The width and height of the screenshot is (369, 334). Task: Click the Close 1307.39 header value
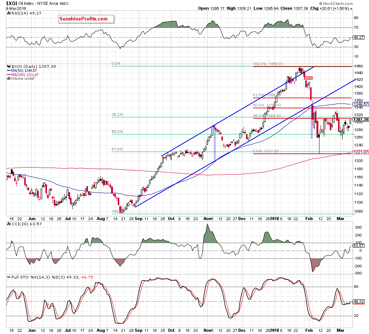point(294,9)
